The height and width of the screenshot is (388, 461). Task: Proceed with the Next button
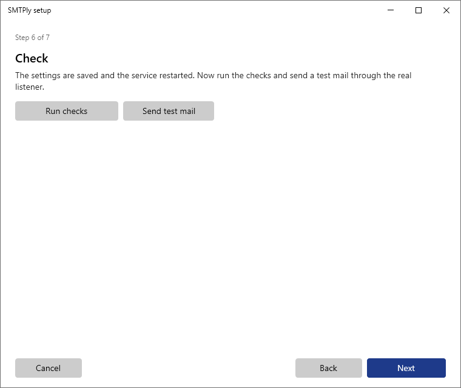coord(406,368)
